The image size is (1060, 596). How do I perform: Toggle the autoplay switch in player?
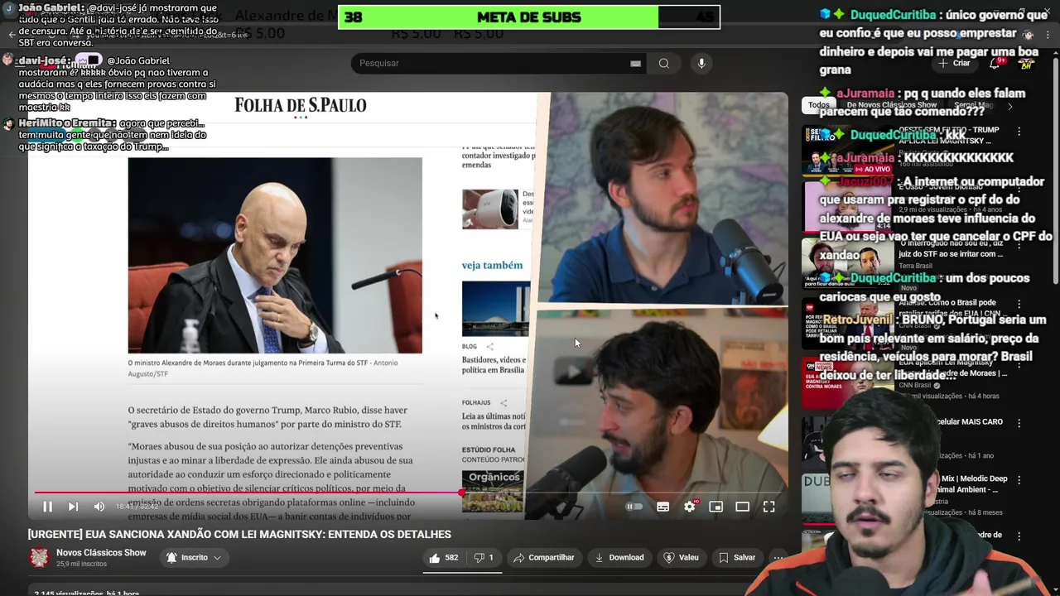coord(634,507)
